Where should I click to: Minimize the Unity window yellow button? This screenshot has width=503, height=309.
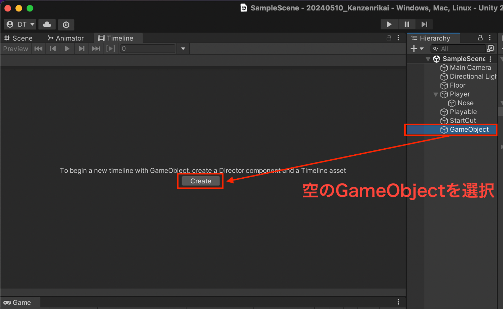(x=19, y=8)
